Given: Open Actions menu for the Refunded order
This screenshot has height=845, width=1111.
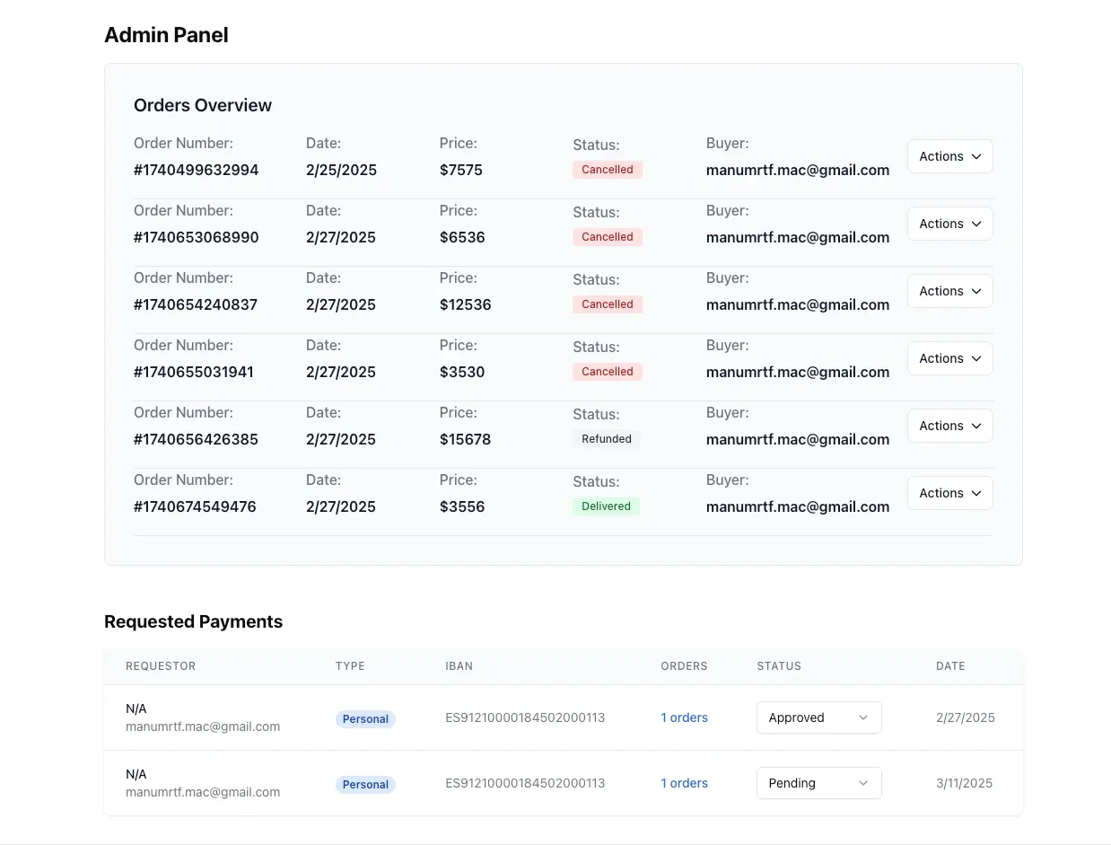Looking at the screenshot, I should pyautogui.click(x=949, y=426).
